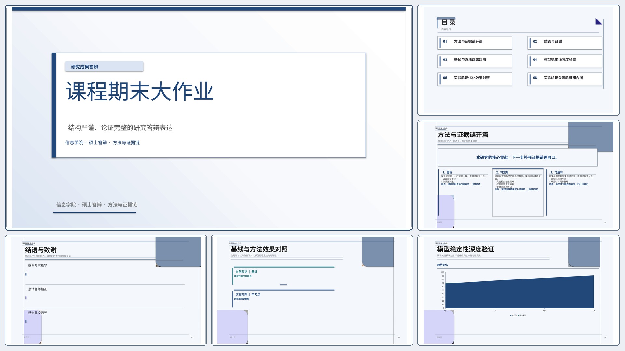Click contents entry 04 模型稳定性深度验证
This screenshot has height=351, width=625.
(565, 61)
